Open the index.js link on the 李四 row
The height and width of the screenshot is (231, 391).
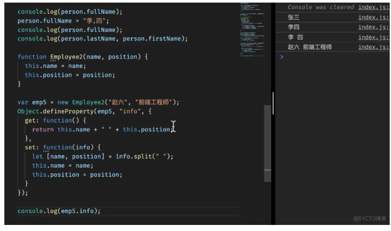tap(373, 27)
